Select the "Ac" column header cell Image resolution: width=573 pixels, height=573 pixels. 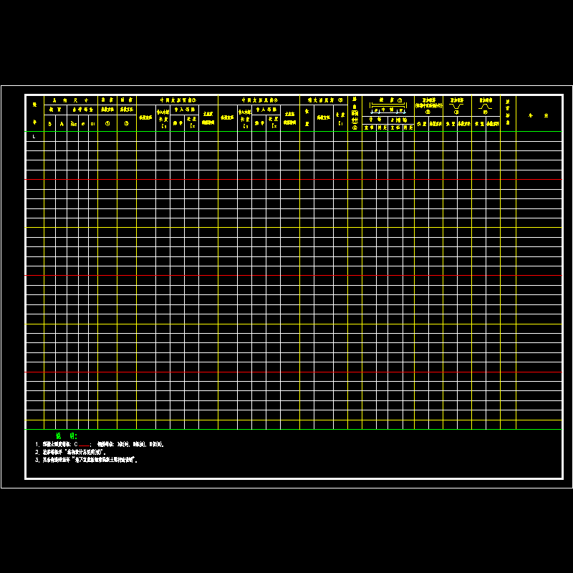tap(73, 124)
